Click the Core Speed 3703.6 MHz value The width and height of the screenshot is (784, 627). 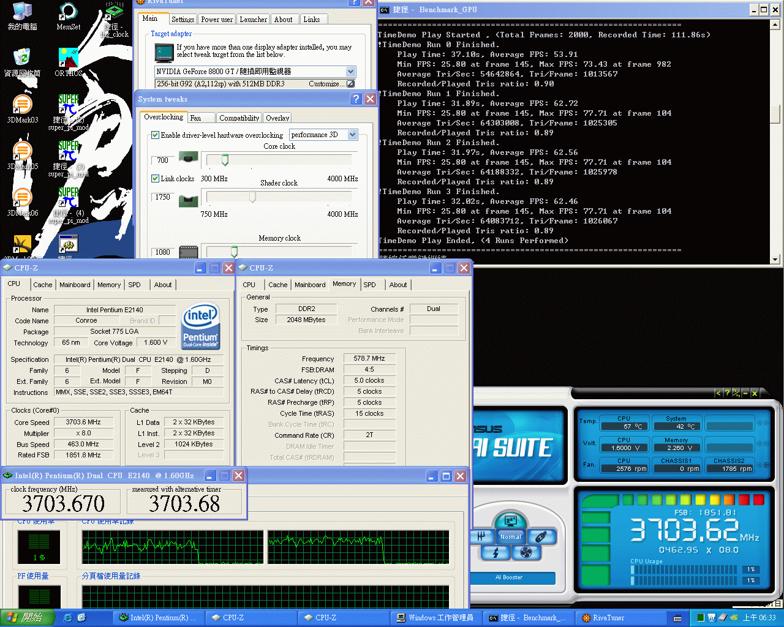84,422
